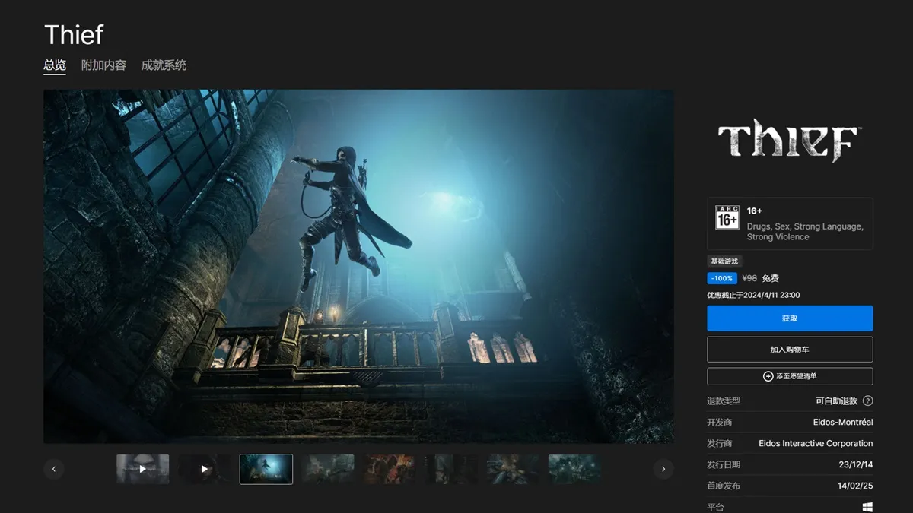Screen dimensions: 913x513
Task: Click the help icon next to 可自助退款
Action: click(867, 401)
